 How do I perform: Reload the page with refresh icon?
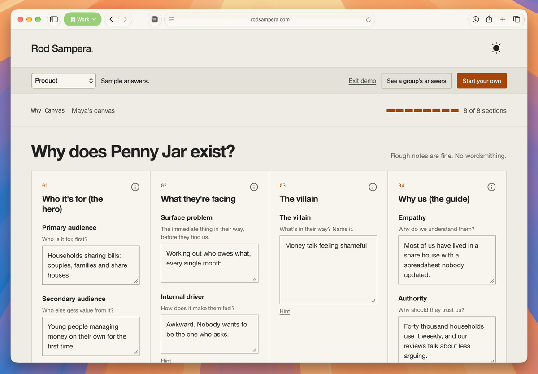368,19
